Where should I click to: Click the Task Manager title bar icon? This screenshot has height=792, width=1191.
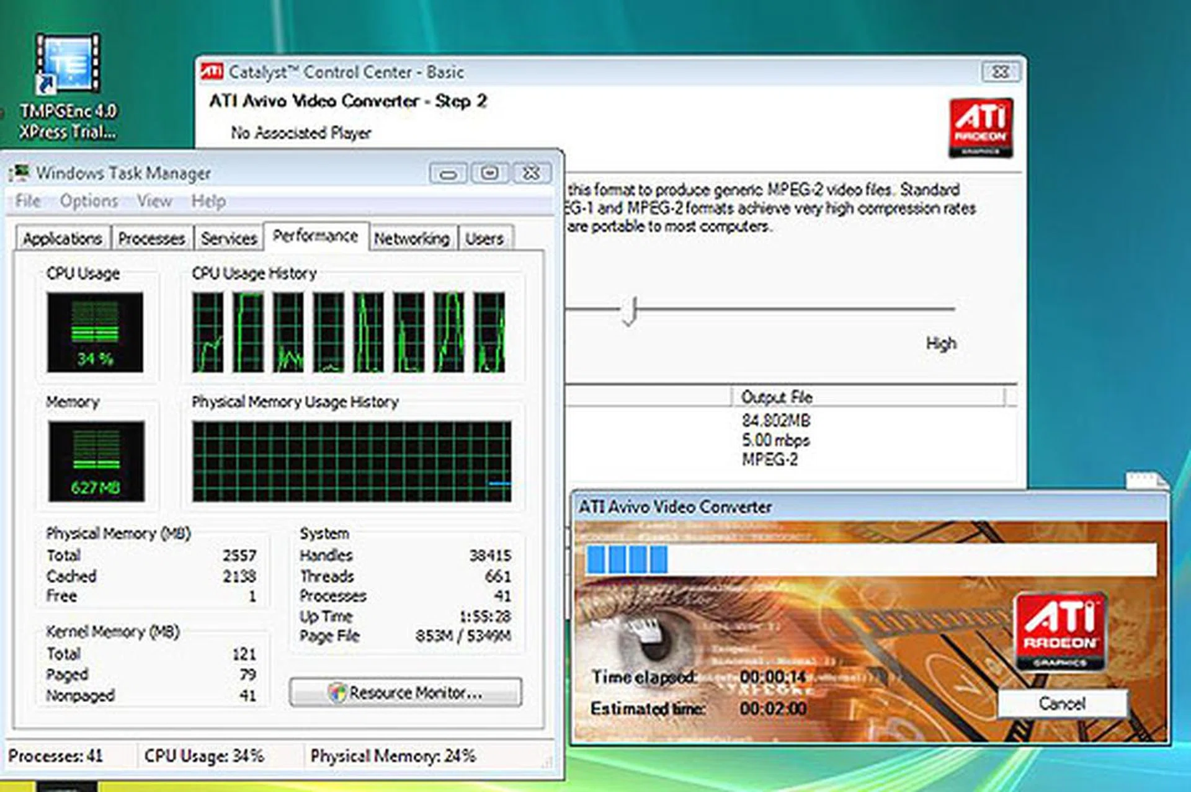pyautogui.click(x=20, y=172)
